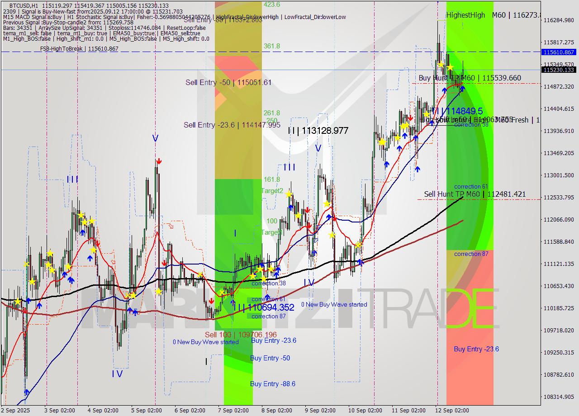
Task: Click the correction 61 label in the green zone
Action: pos(471,186)
